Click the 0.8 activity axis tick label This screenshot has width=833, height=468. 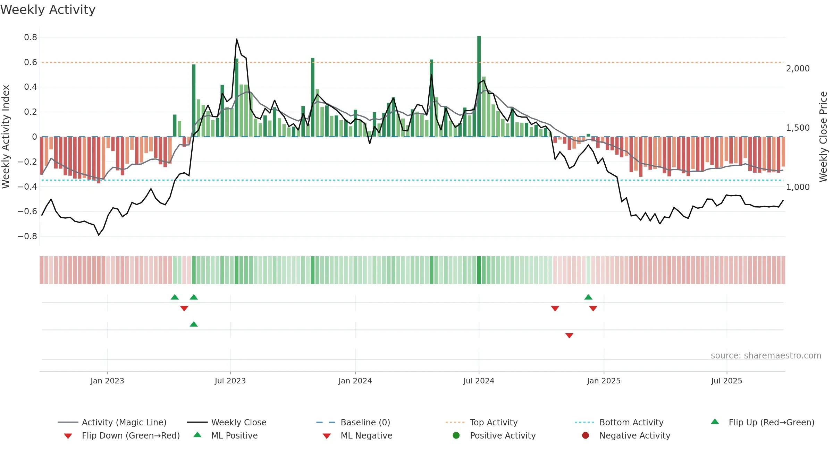click(x=31, y=37)
